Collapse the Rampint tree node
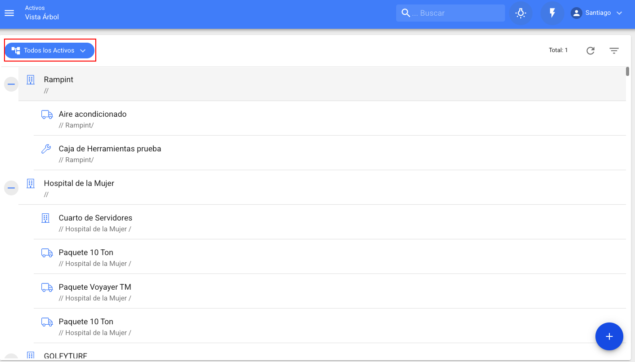This screenshot has width=635, height=362. click(x=11, y=84)
